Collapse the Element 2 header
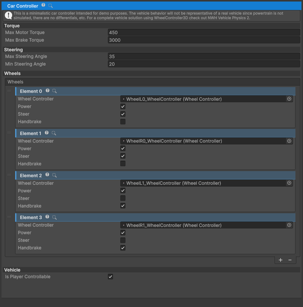The width and height of the screenshot is (303, 307). click(x=155, y=175)
